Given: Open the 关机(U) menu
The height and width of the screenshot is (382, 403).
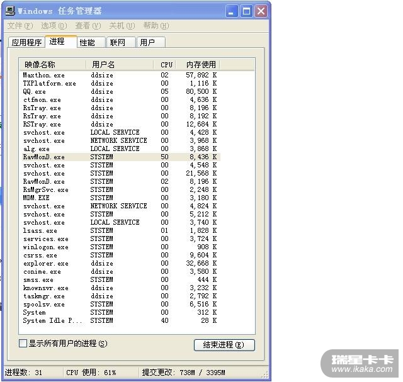Looking at the screenshot, I should (122, 26).
